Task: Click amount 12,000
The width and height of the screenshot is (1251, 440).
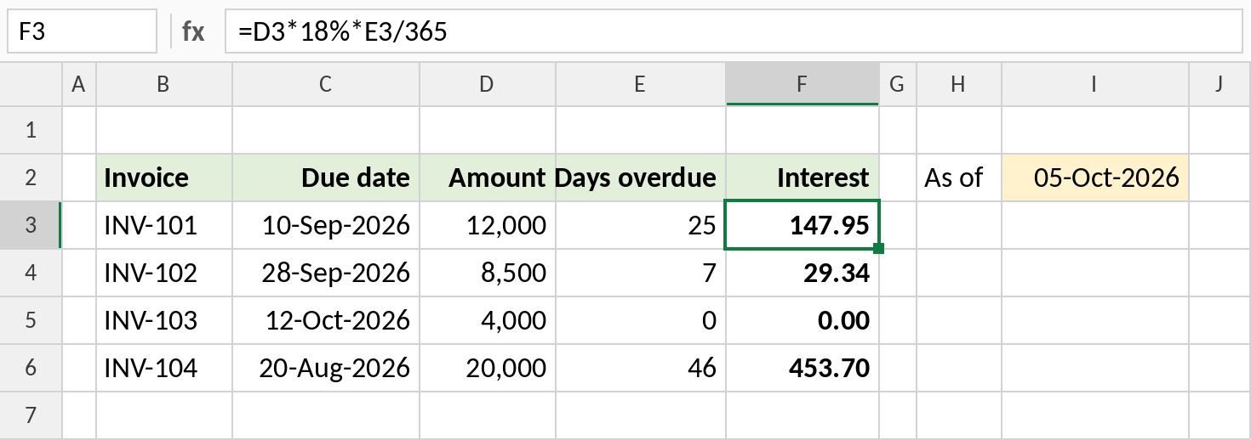Action: point(488,225)
